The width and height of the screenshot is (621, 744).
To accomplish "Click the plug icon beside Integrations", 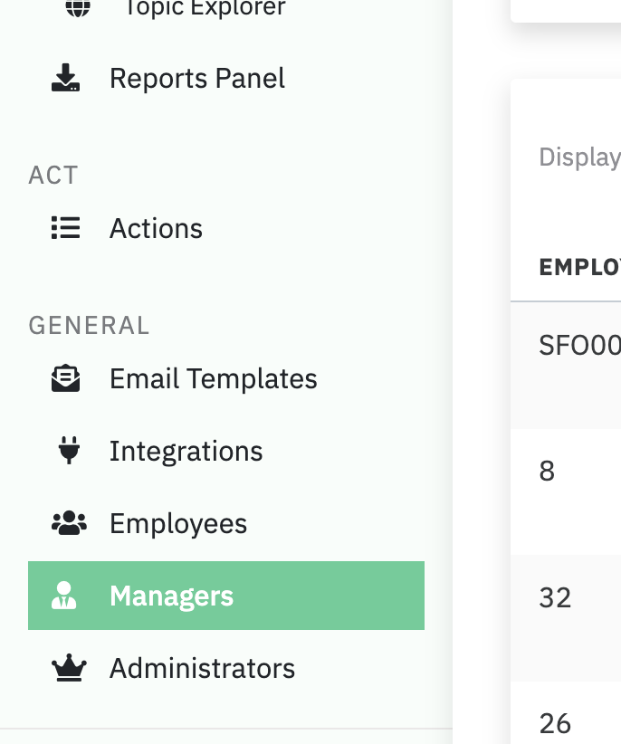I will pos(68,451).
